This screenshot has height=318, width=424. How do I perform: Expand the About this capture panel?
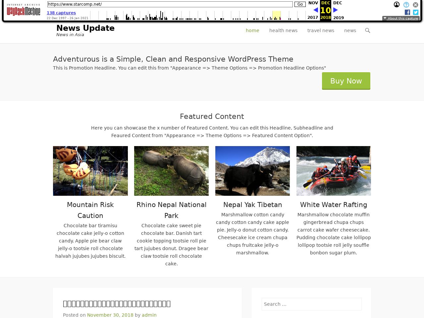[x=401, y=18]
